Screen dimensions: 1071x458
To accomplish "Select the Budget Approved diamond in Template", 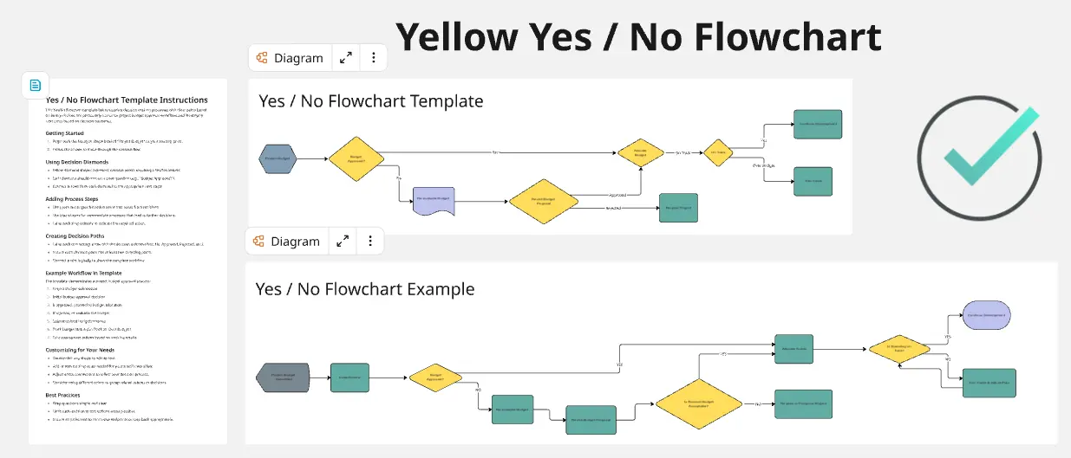I will [356, 158].
